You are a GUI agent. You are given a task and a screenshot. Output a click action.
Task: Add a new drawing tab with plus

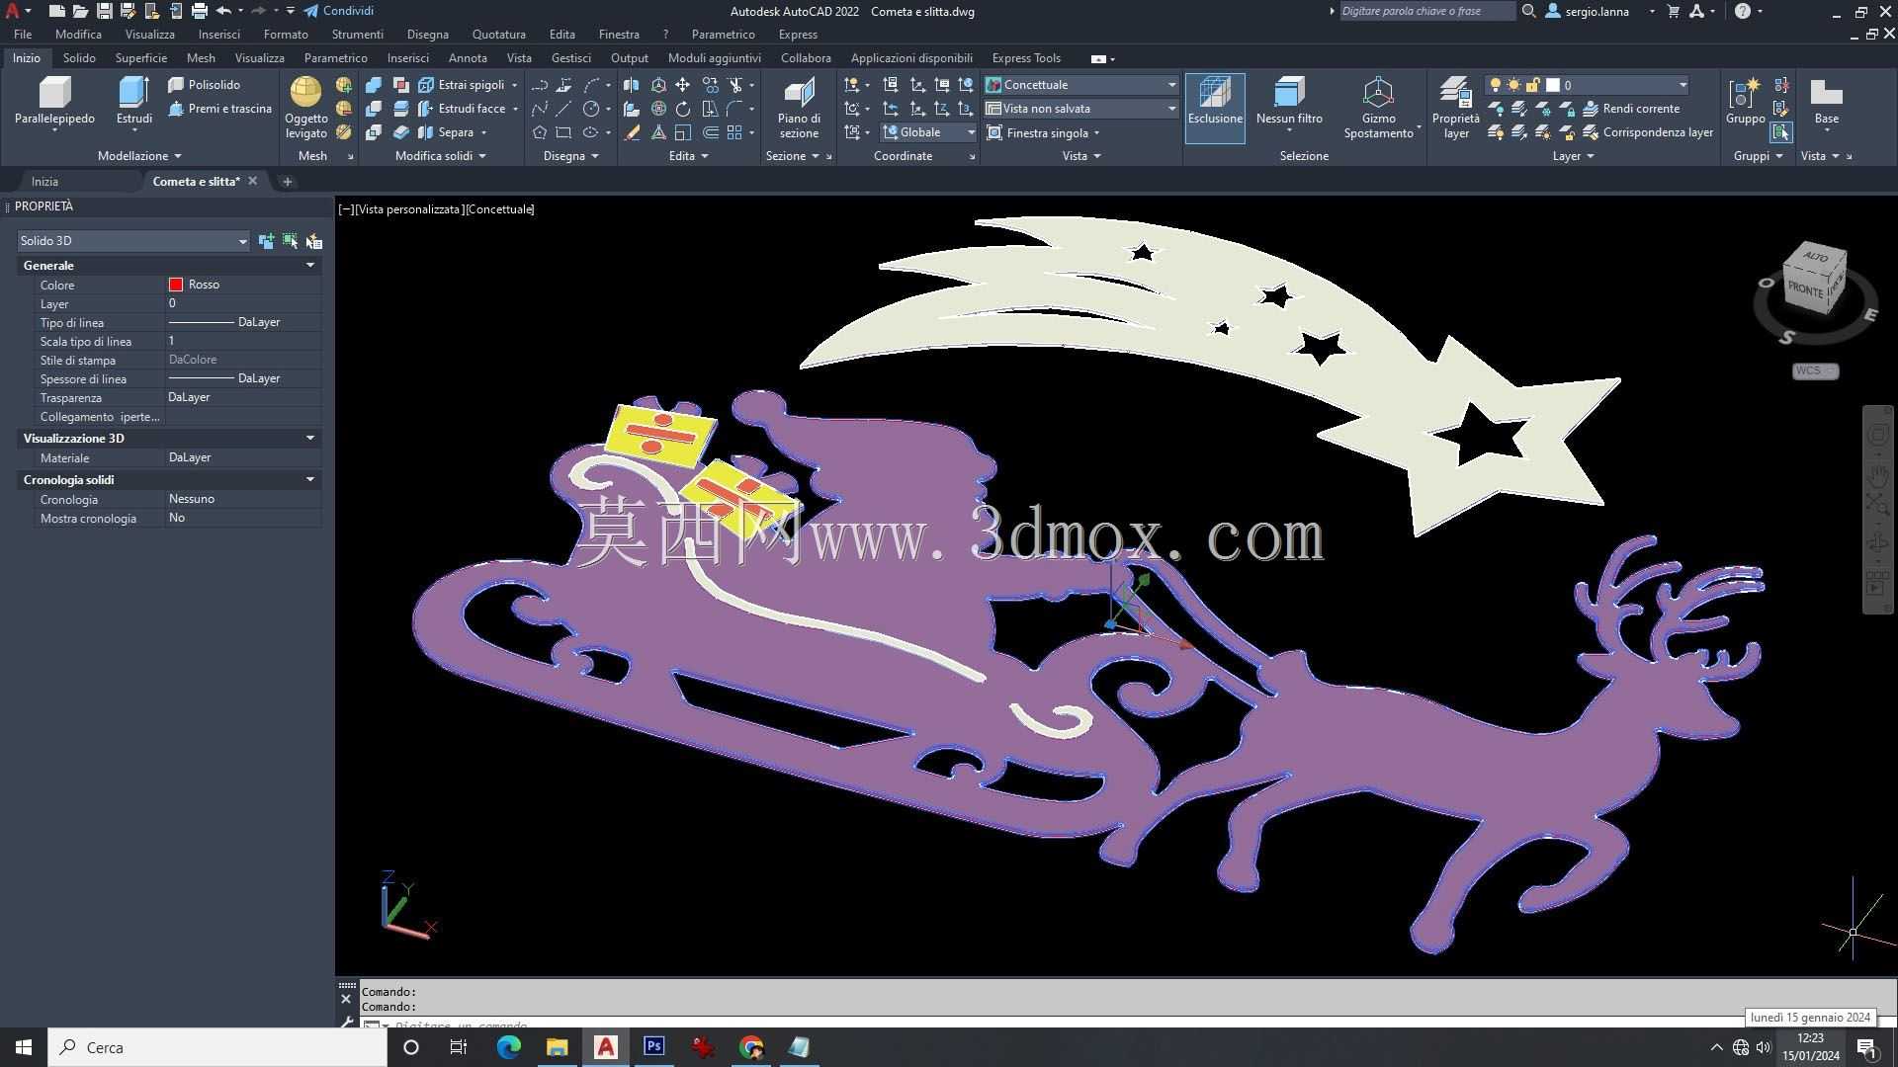coord(287,182)
